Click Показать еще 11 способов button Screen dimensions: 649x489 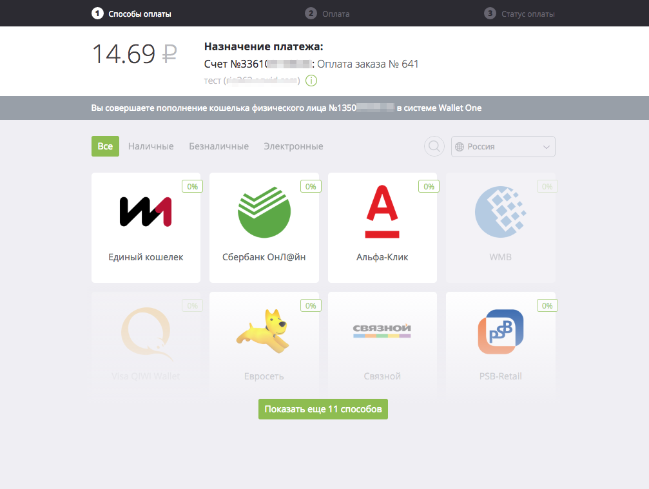click(x=324, y=409)
